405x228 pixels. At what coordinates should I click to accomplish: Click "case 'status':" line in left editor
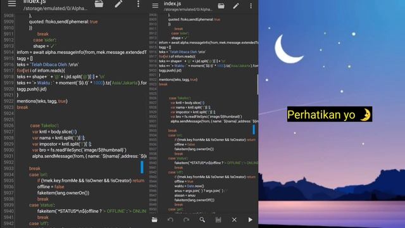(x=42, y=205)
